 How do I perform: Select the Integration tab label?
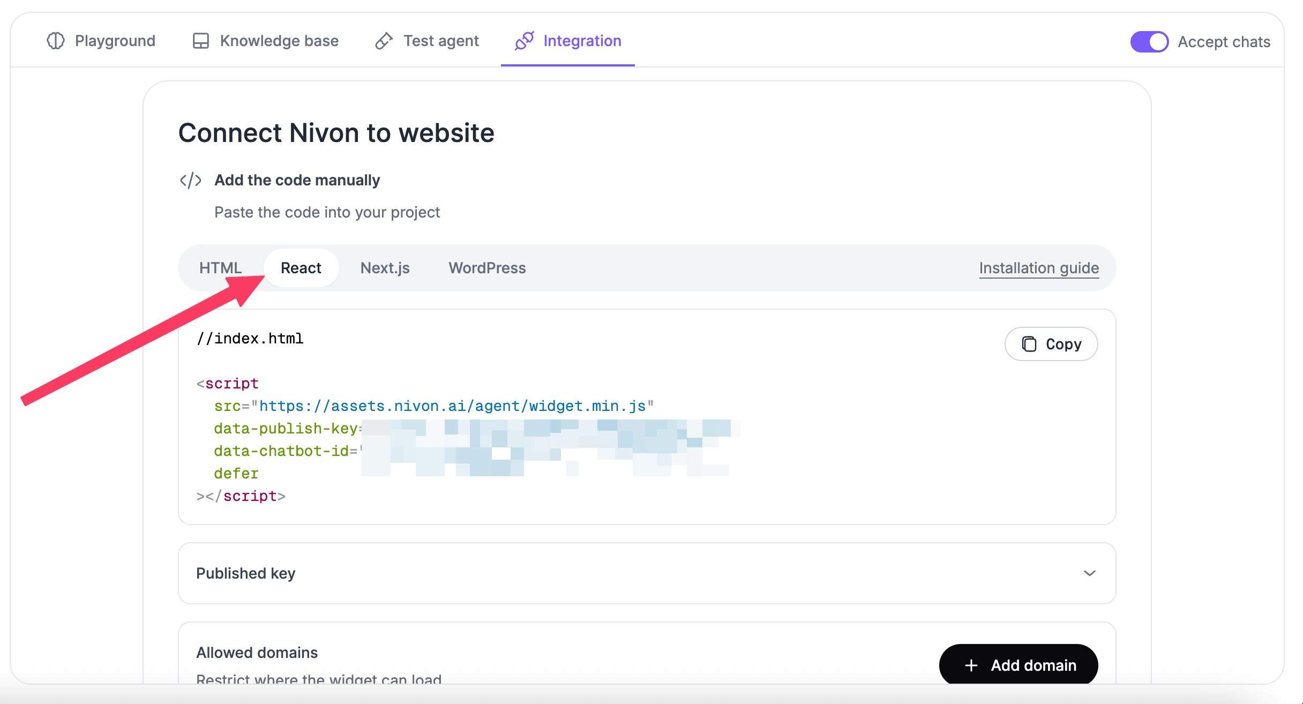tap(582, 41)
